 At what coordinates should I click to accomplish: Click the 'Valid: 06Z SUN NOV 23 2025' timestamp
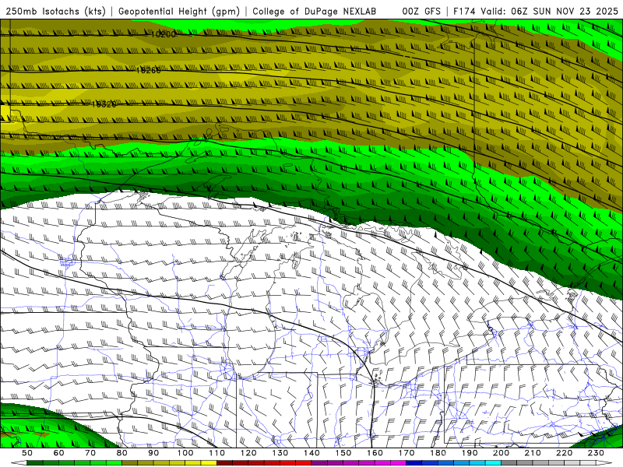point(549,11)
